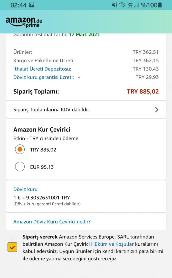
Task: Select the EUR 95,13 payment option
Action: click(x=20, y=167)
